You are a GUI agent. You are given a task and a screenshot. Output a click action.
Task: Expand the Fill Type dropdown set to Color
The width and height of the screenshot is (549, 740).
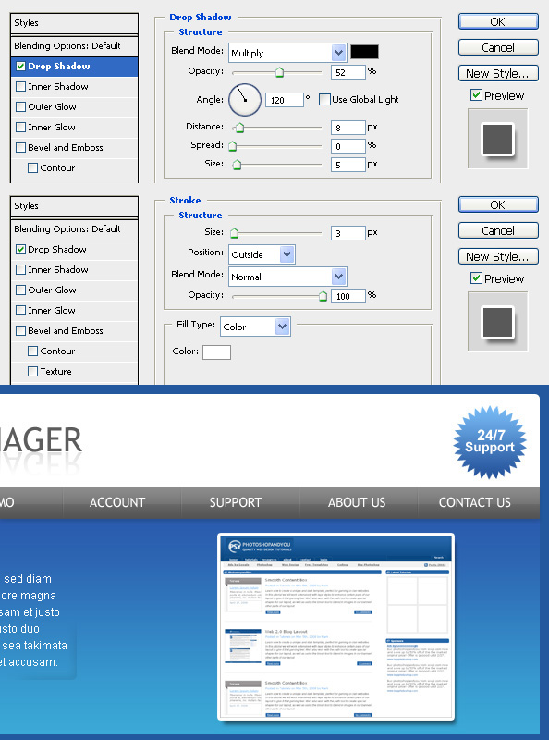tap(255, 327)
